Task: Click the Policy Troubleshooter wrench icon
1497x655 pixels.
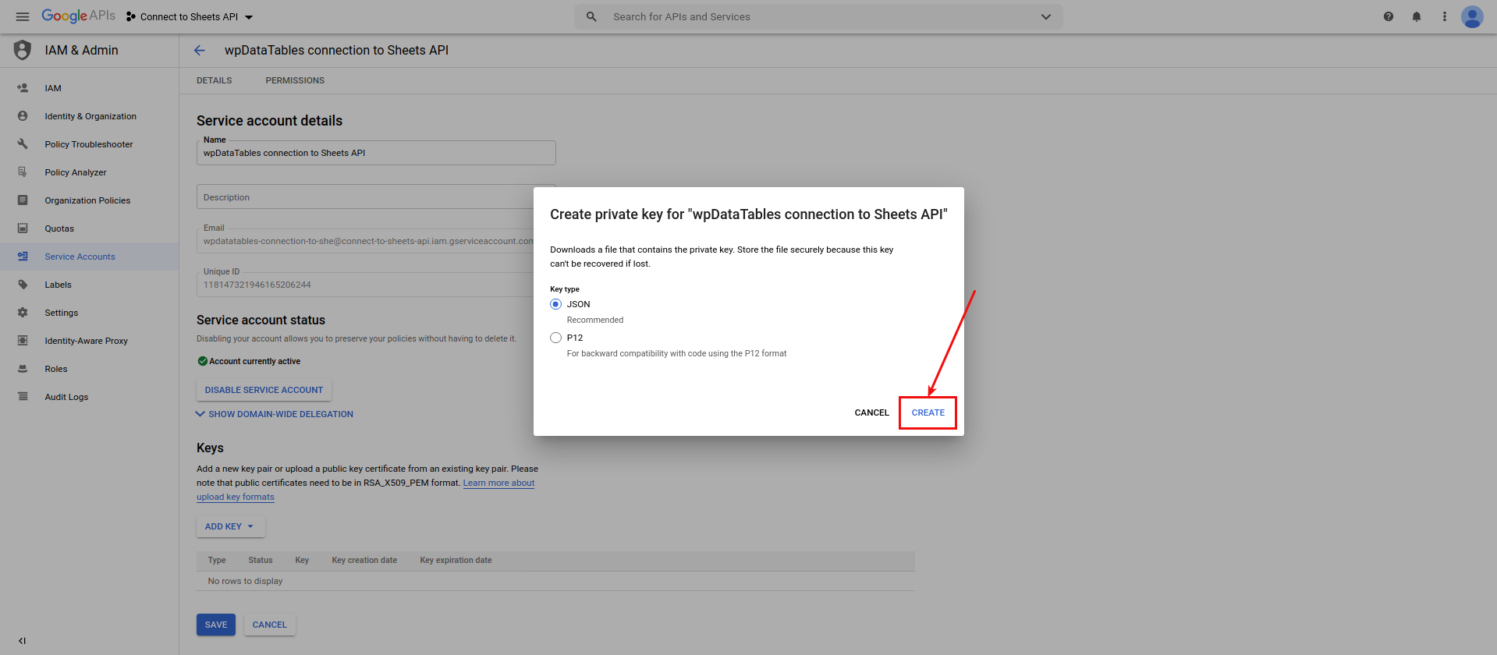Action: [x=23, y=144]
